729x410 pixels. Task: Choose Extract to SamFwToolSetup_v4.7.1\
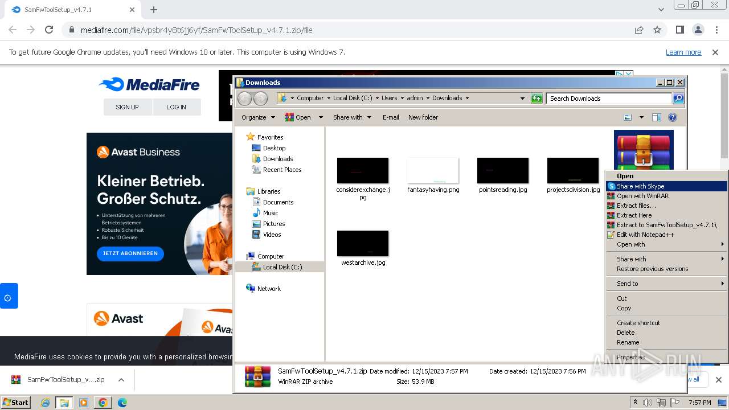[667, 225]
